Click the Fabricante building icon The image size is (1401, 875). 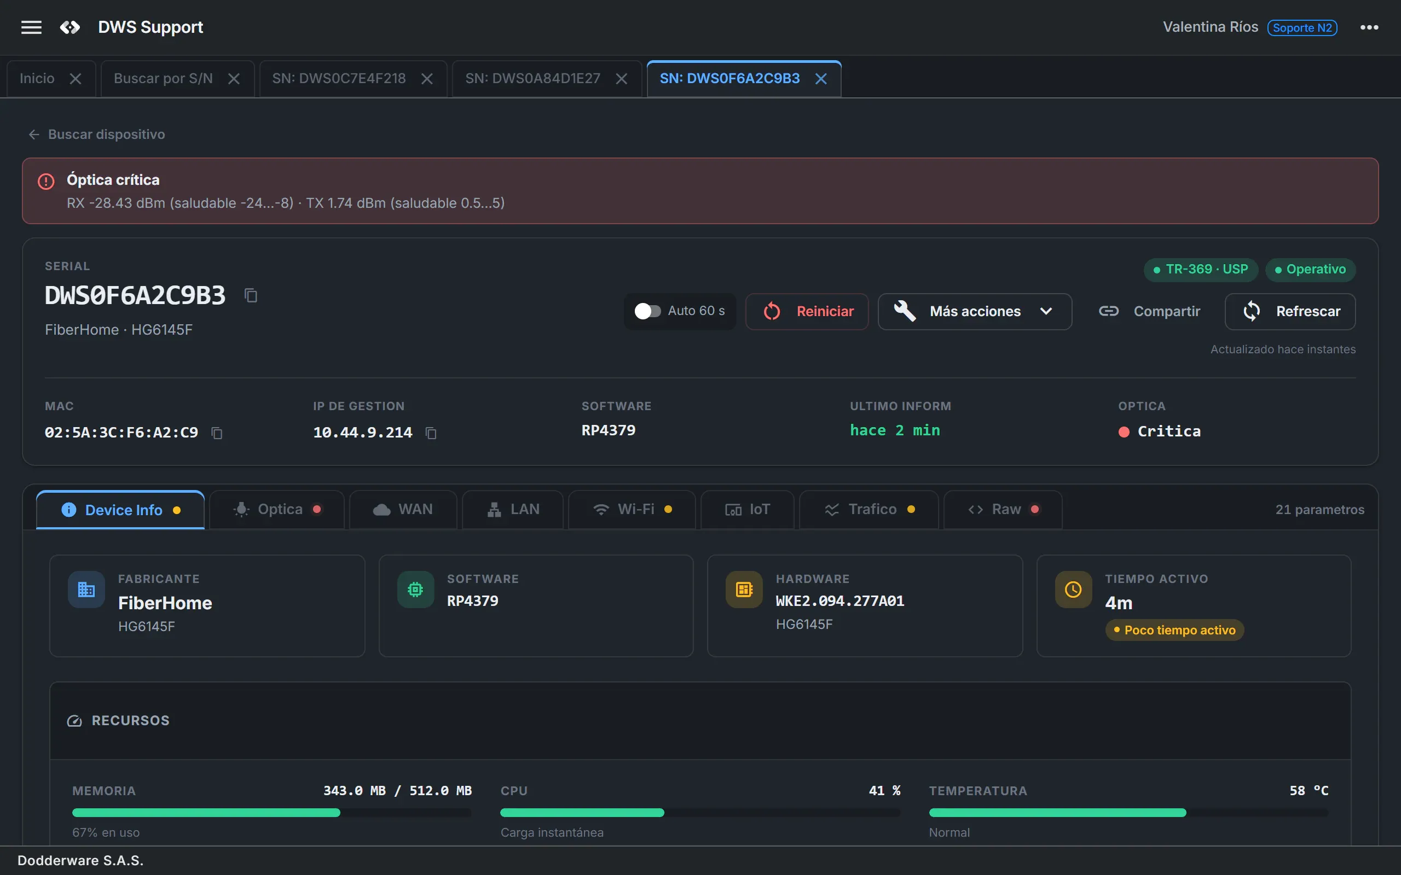pyautogui.click(x=86, y=590)
